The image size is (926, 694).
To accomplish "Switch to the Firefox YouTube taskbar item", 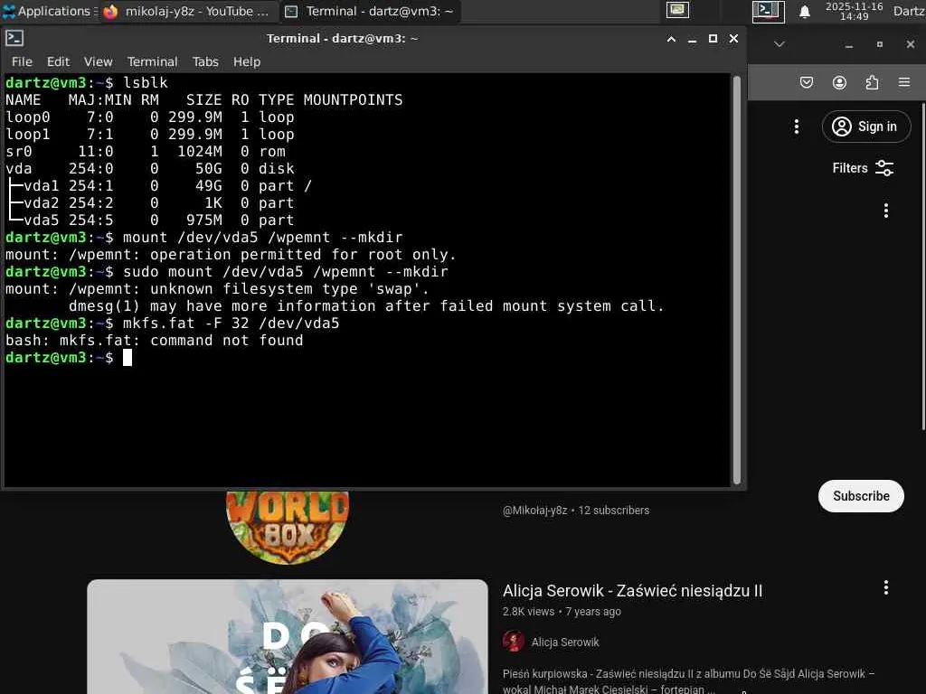I will 187,11.
